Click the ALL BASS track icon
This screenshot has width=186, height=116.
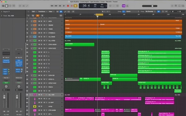click(35, 37)
